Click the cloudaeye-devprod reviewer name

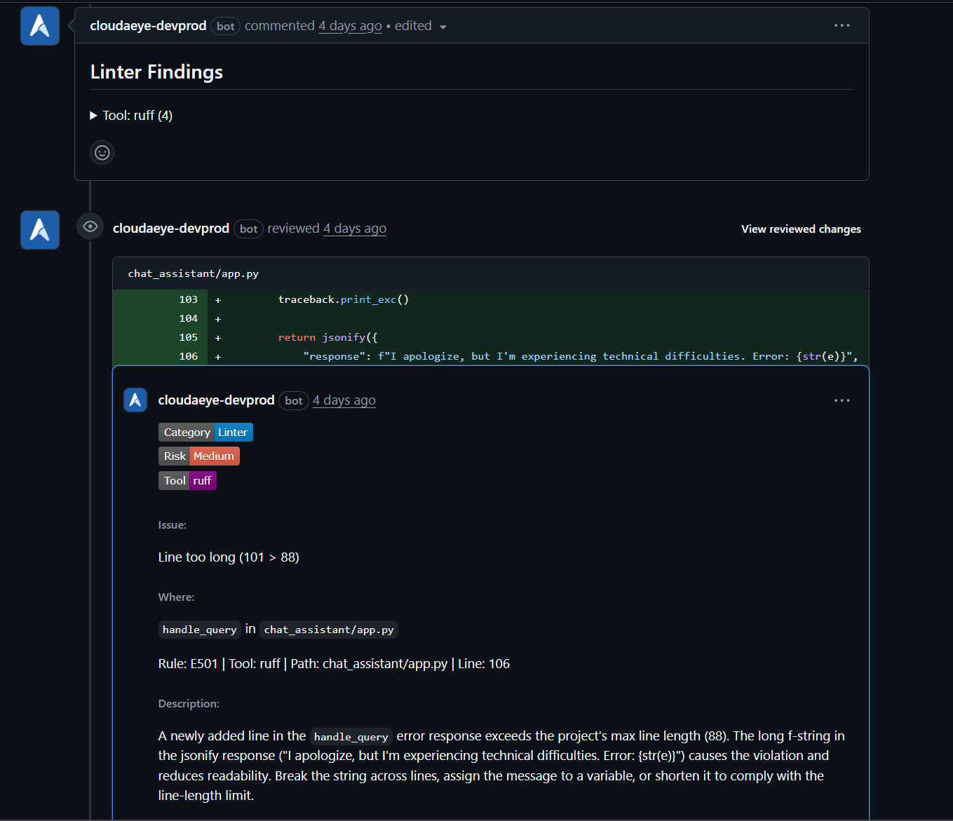pos(171,228)
